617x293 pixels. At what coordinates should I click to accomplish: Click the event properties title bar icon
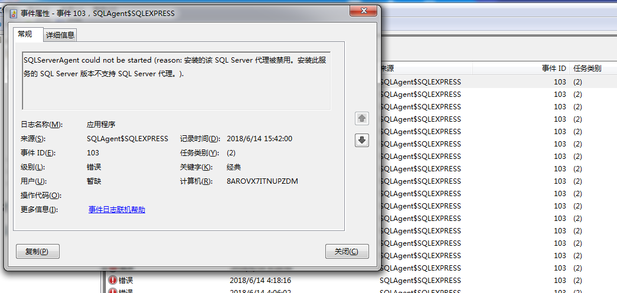pyautogui.click(x=14, y=14)
